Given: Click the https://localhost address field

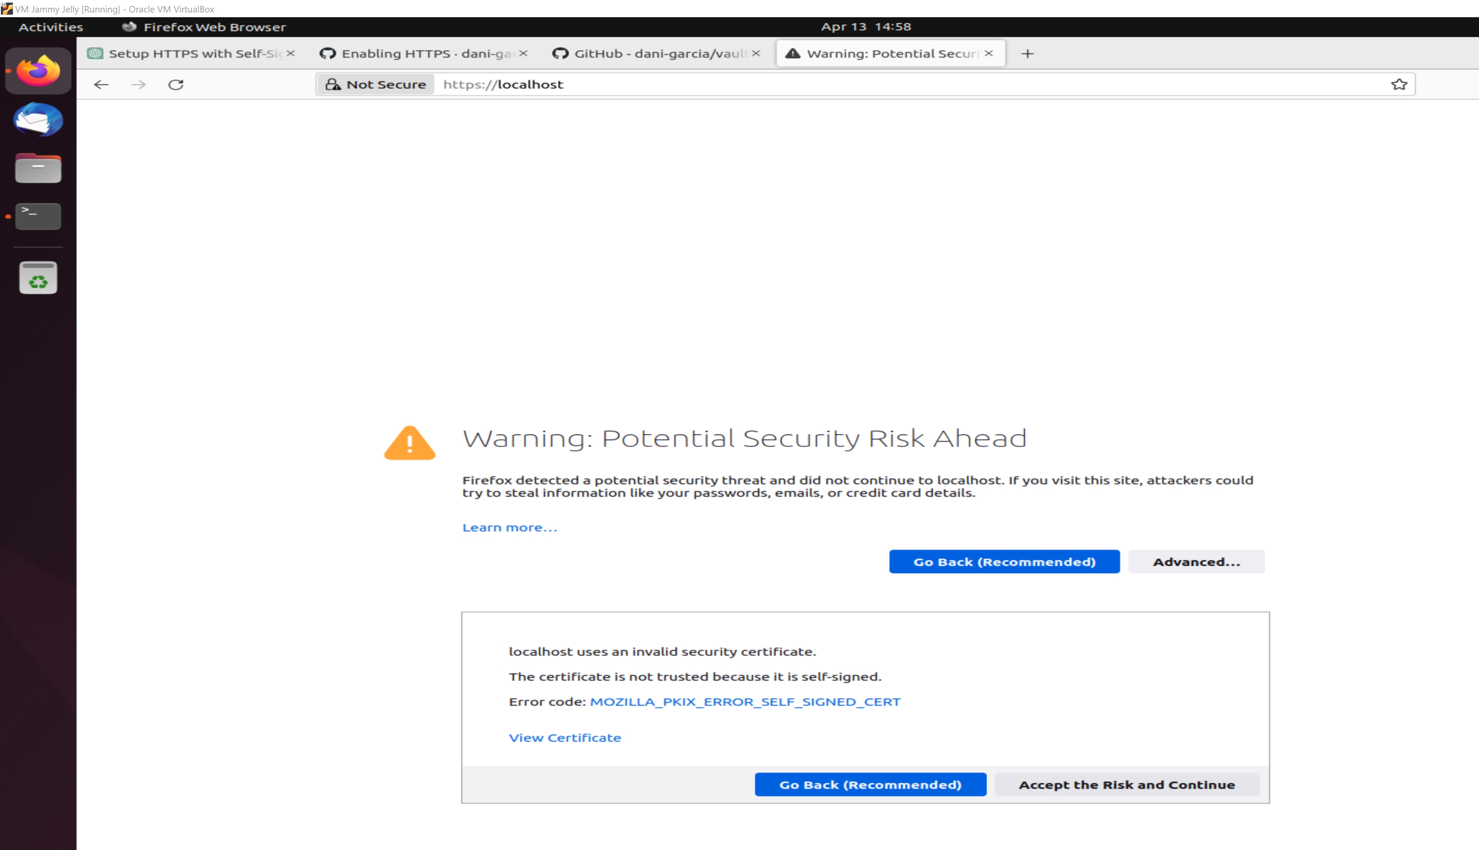Looking at the screenshot, I should point(876,85).
